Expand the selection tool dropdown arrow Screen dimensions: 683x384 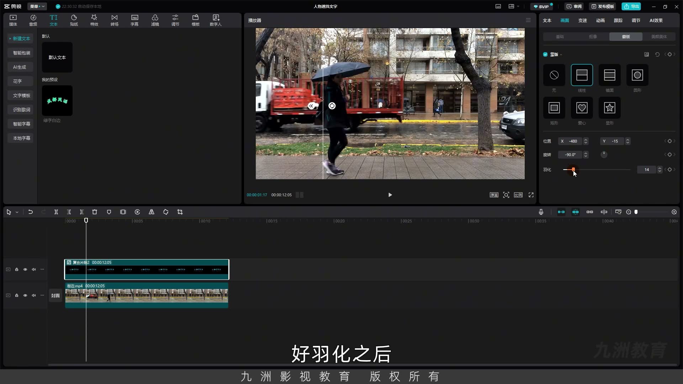[17, 212]
